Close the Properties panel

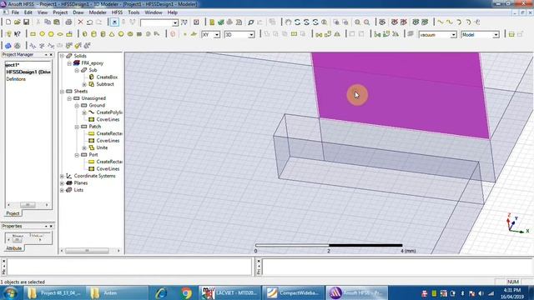click(x=52, y=226)
